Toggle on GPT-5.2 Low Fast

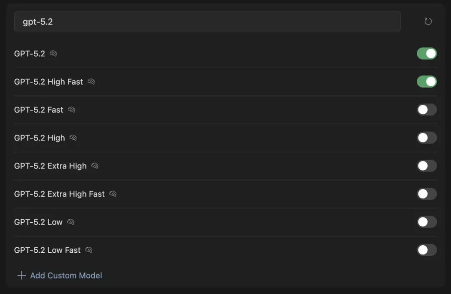[x=426, y=250]
